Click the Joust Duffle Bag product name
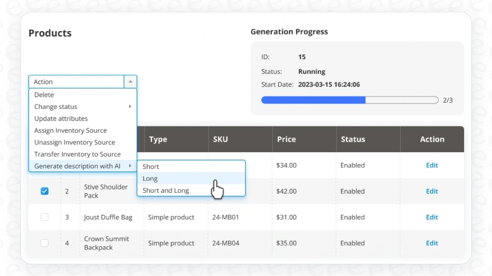The image size is (492, 276). pos(108,217)
